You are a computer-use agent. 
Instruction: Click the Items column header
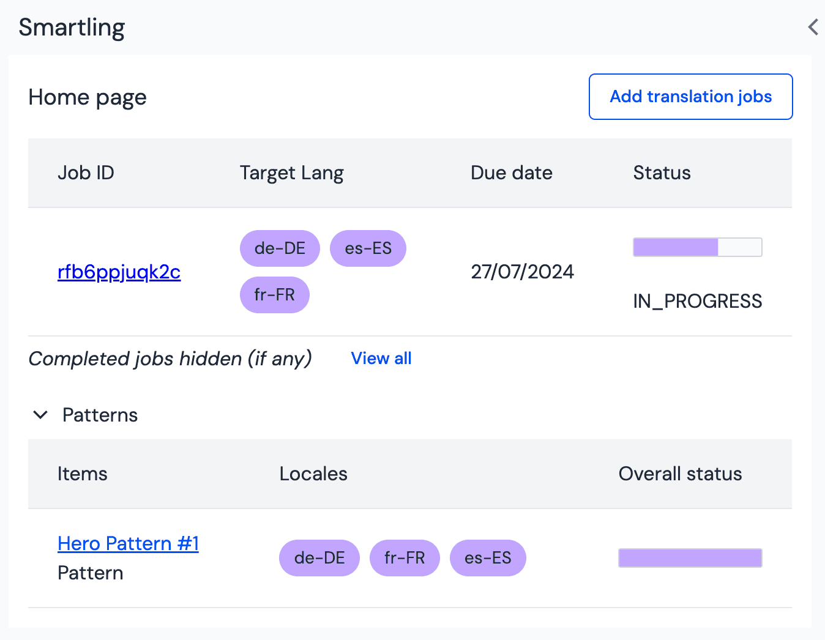(83, 474)
